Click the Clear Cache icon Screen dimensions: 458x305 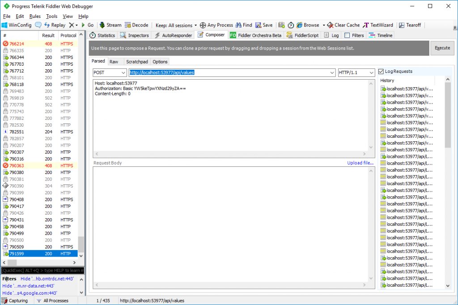click(330, 25)
